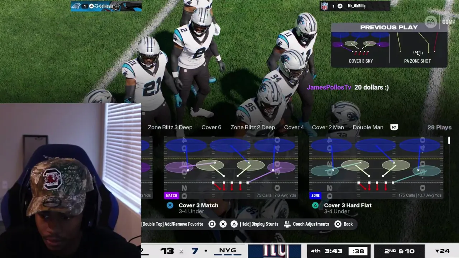Select the Double Man tab
Viewport: 459px width, 258px height.
[x=368, y=127]
